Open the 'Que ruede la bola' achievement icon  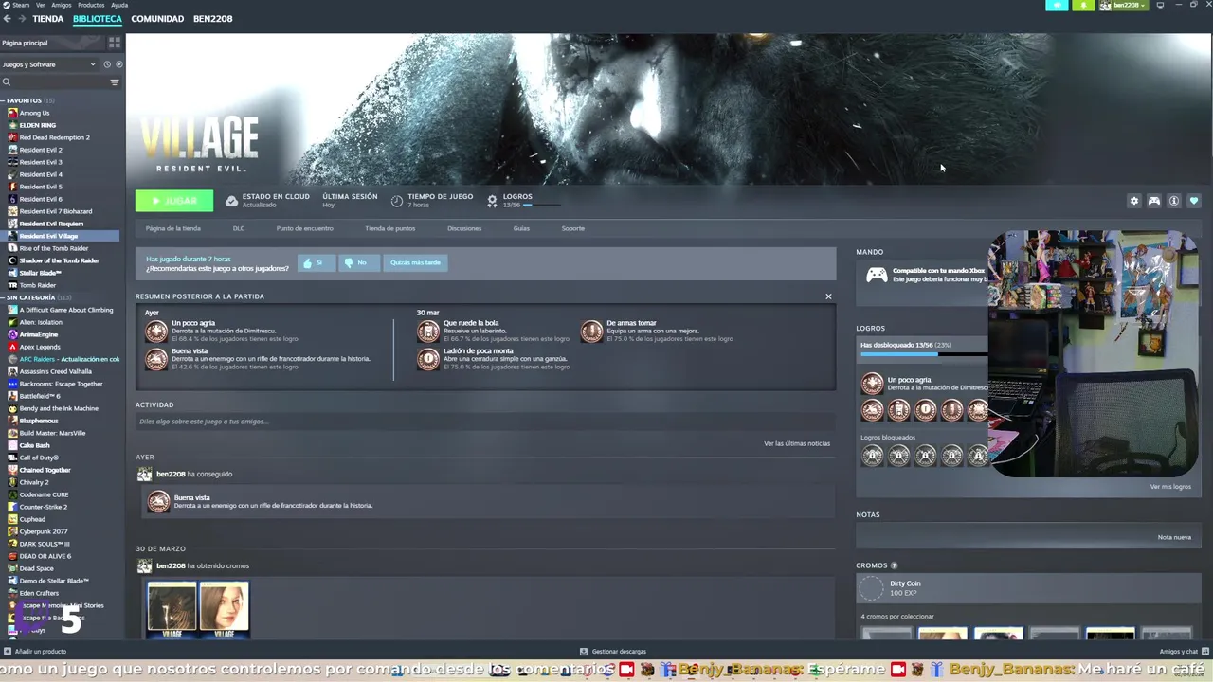tap(428, 331)
